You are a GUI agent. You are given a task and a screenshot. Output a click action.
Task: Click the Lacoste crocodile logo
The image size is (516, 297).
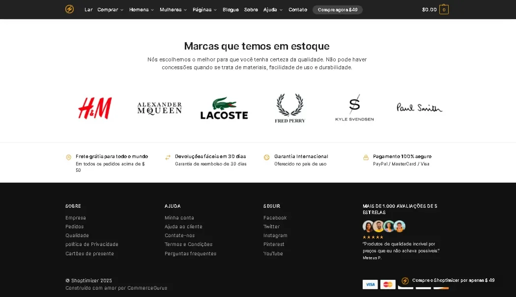pos(224,108)
